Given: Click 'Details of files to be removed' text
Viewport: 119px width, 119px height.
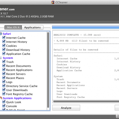Looking at the screenshot, I should (76, 50).
